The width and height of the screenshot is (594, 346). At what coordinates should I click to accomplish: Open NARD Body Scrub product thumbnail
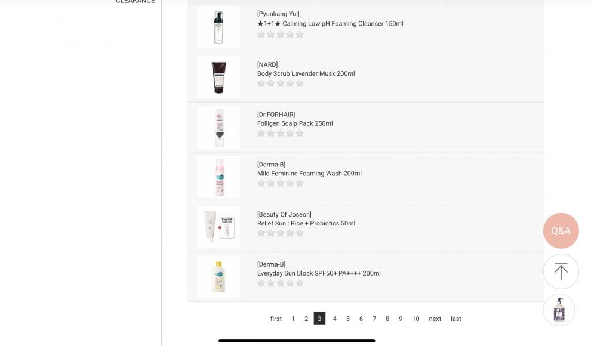click(x=218, y=77)
